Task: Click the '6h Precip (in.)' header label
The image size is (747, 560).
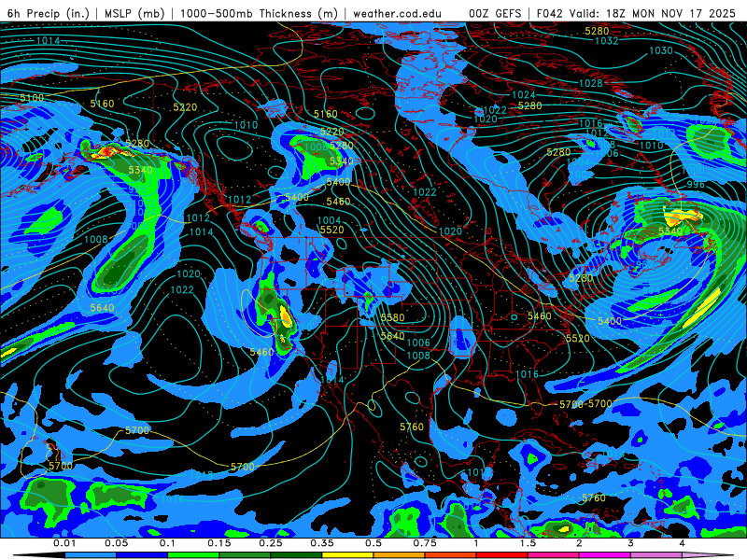Action: (49, 13)
